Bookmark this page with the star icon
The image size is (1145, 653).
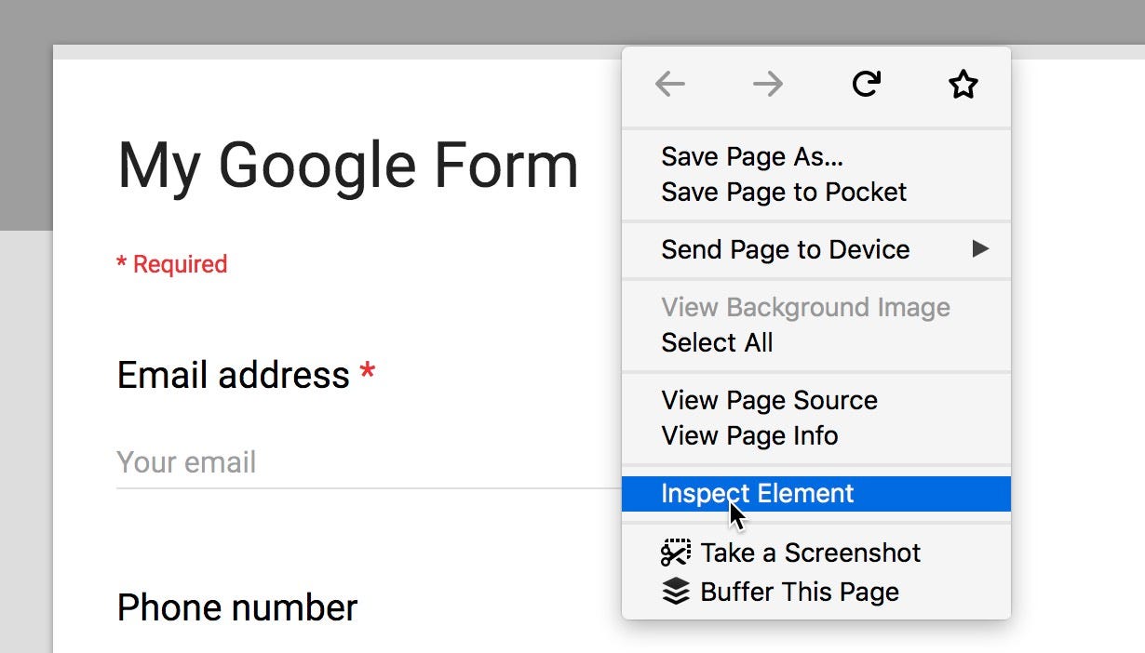point(963,86)
